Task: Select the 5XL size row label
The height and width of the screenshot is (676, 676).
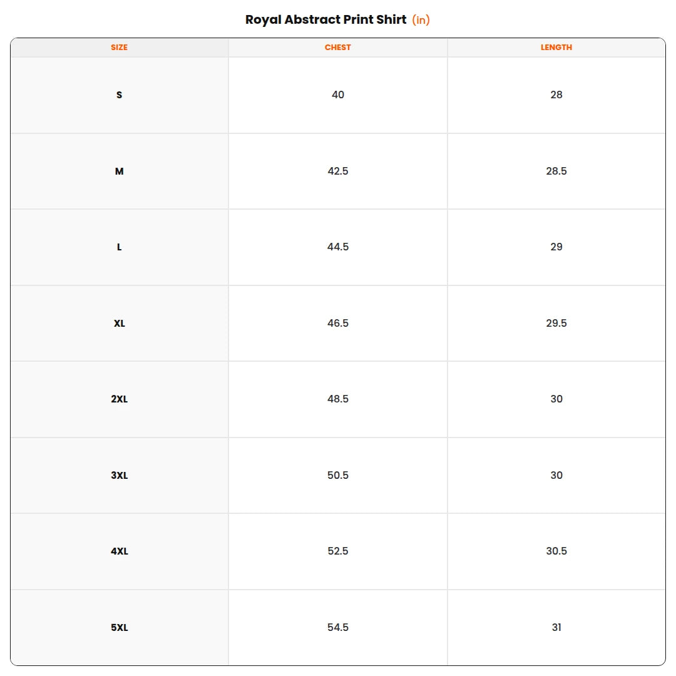Action: pyautogui.click(x=120, y=628)
